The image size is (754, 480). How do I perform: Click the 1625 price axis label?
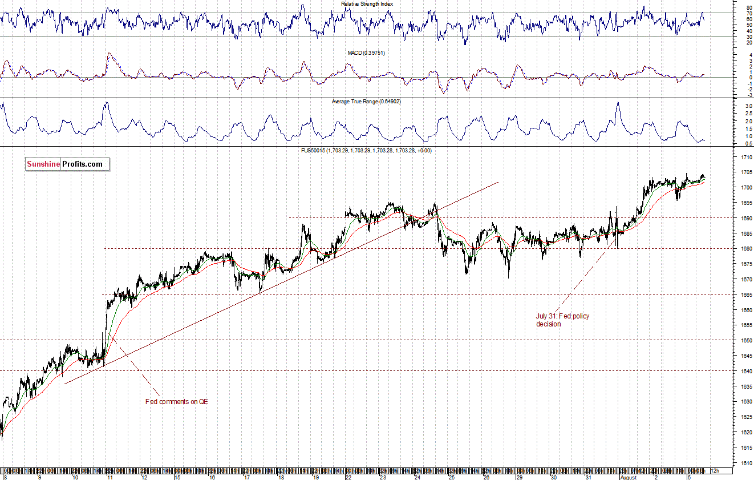[746, 417]
